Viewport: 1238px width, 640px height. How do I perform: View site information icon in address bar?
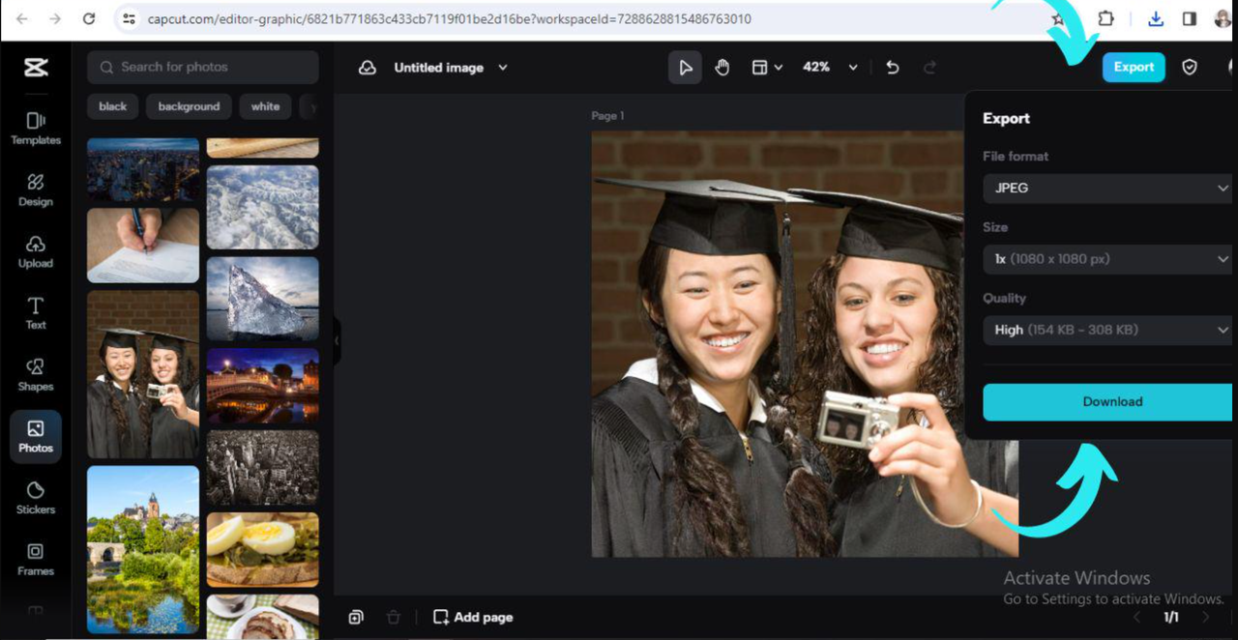(128, 18)
